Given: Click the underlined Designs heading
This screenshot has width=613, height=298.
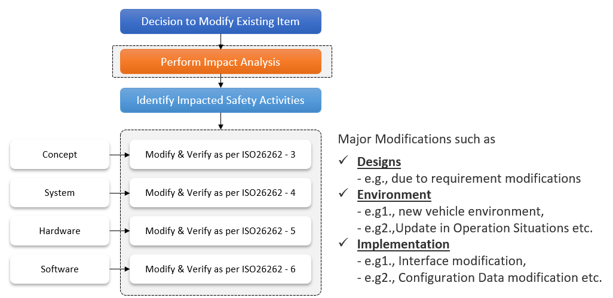Looking at the screenshot, I should (x=379, y=162).
